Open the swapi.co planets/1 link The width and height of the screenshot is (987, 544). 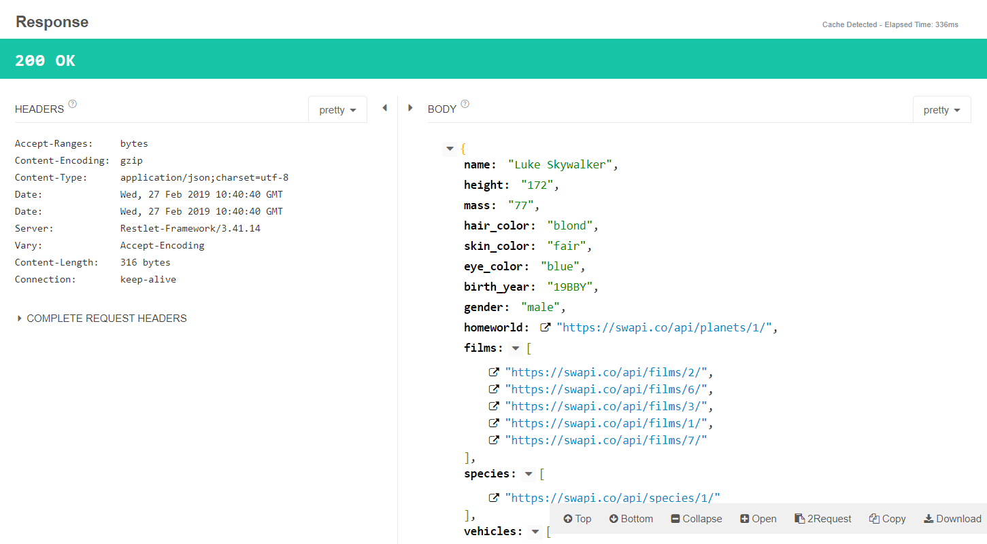(664, 327)
